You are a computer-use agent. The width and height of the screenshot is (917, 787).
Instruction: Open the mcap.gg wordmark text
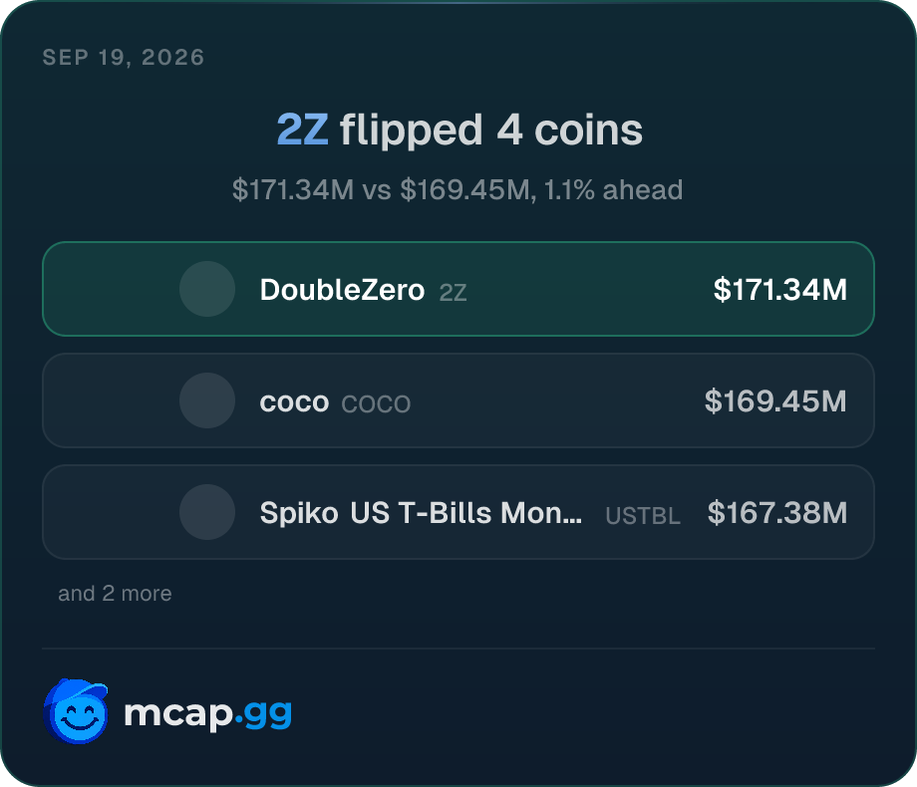tap(208, 714)
